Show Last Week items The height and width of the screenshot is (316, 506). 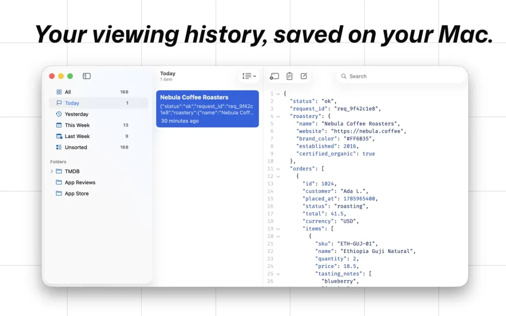[98, 136]
